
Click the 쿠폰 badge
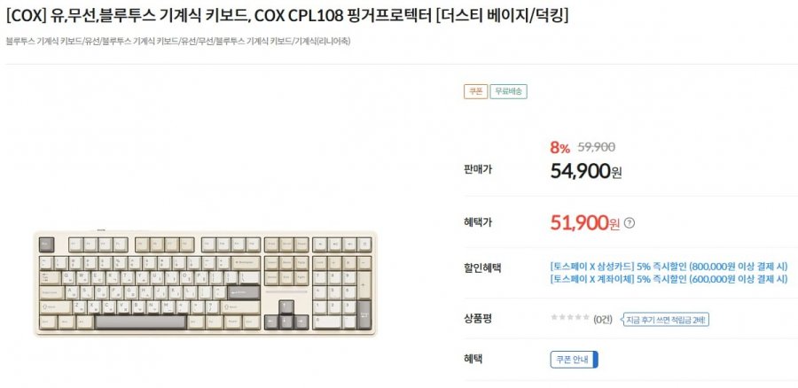(475, 91)
